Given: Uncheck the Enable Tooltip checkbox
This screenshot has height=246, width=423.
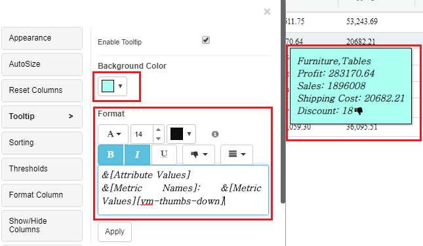Looking at the screenshot, I should [206, 40].
